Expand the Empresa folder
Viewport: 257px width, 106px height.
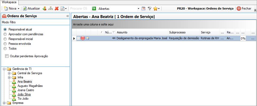point(4,103)
